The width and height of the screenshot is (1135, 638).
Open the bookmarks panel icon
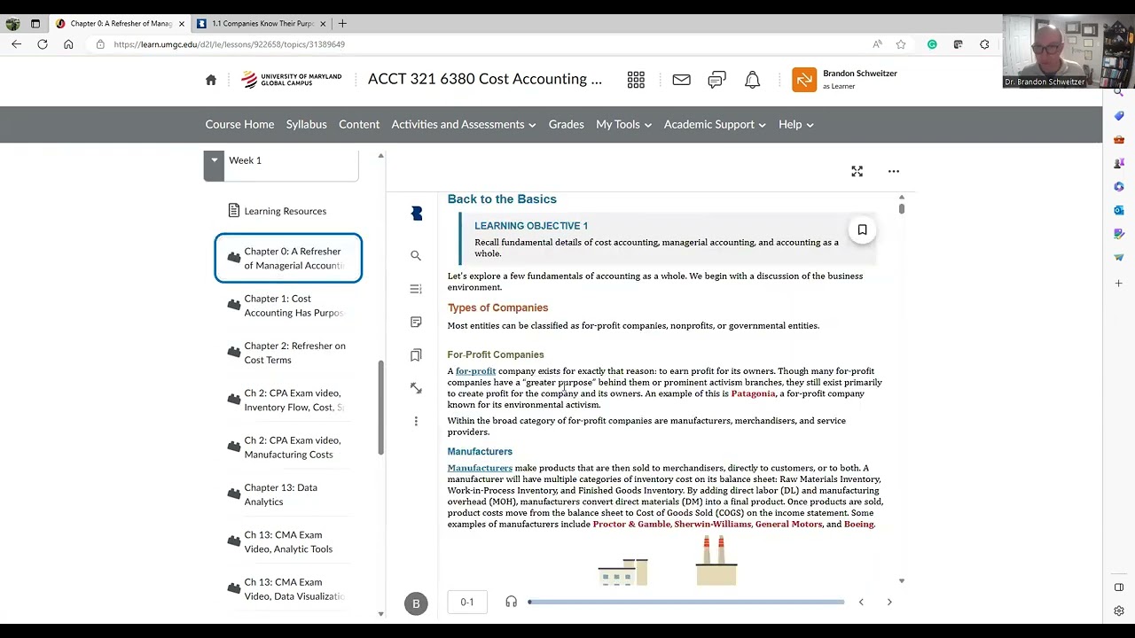tap(416, 354)
